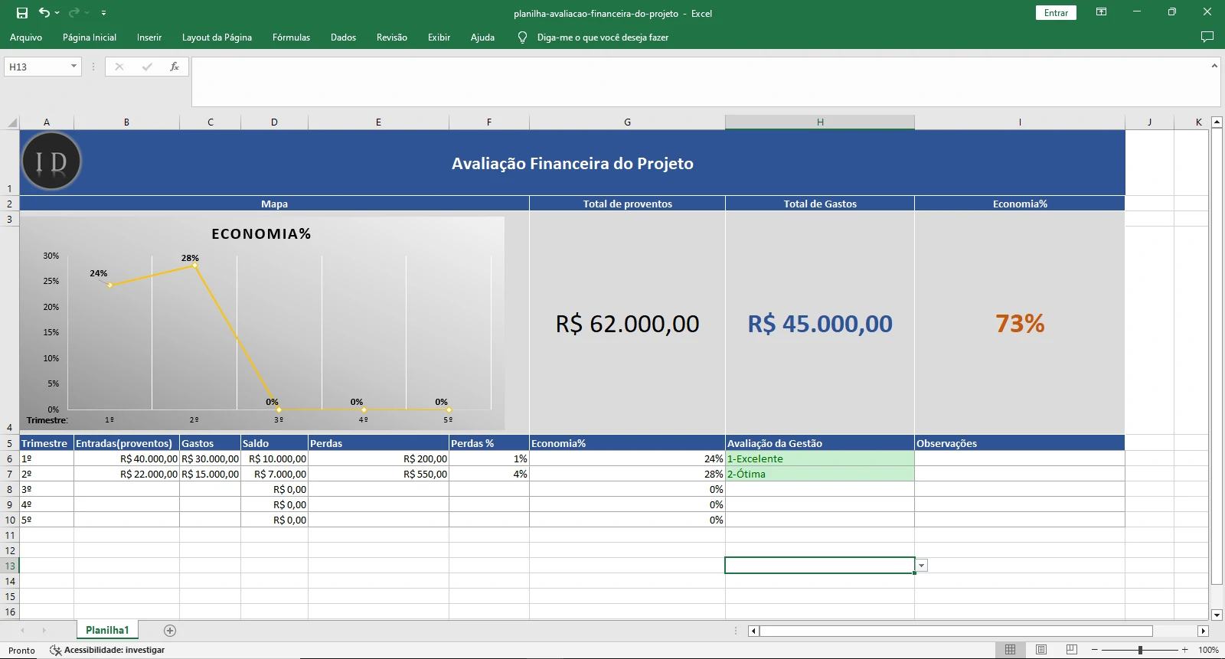Select cell with R$ 62.000,00 total
Image resolution: width=1225 pixels, height=659 pixels.
coord(627,323)
